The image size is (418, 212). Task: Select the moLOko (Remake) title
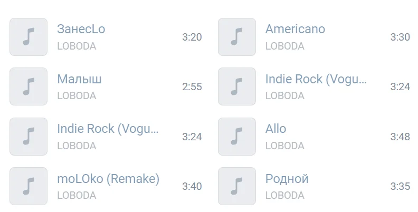click(108, 179)
